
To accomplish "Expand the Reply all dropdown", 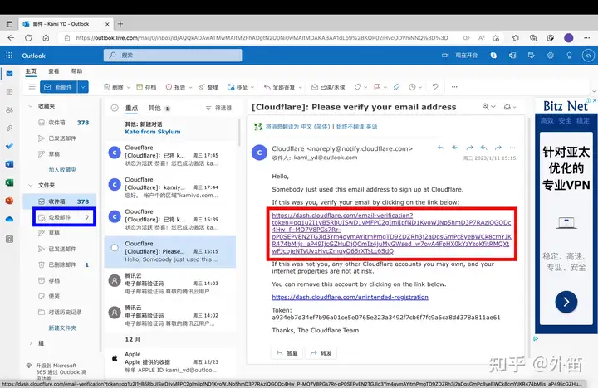I will (300, 87).
